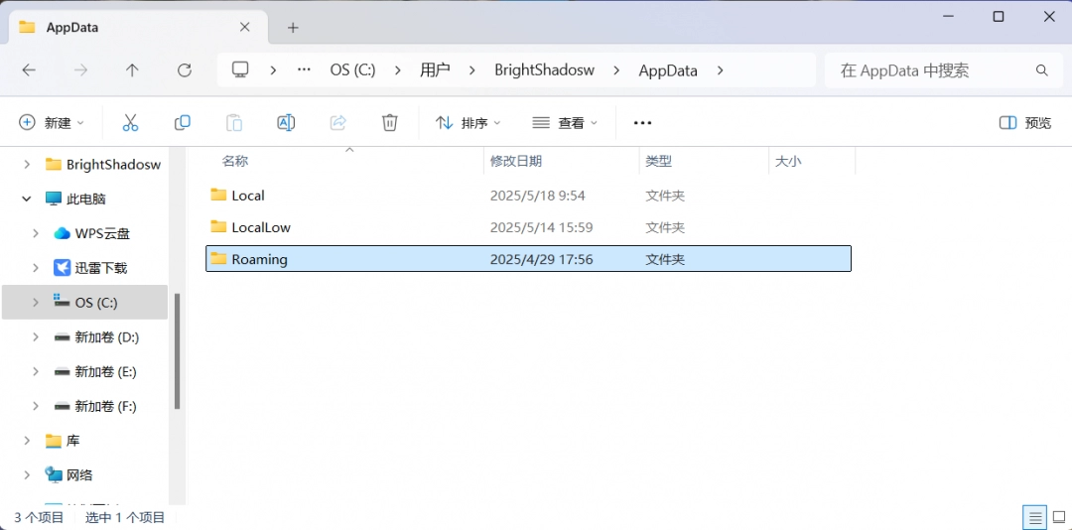The width and height of the screenshot is (1072, 530).
Task: Open the 排序 sort dropdown
Action: coord(469,122)
